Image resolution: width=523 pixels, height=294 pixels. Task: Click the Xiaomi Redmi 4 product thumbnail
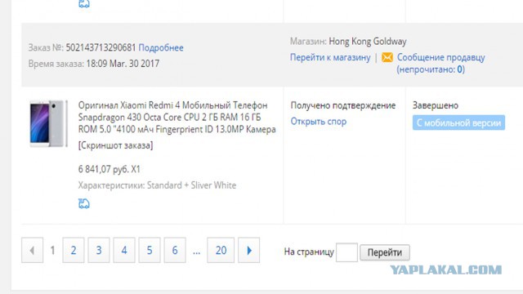48,123
